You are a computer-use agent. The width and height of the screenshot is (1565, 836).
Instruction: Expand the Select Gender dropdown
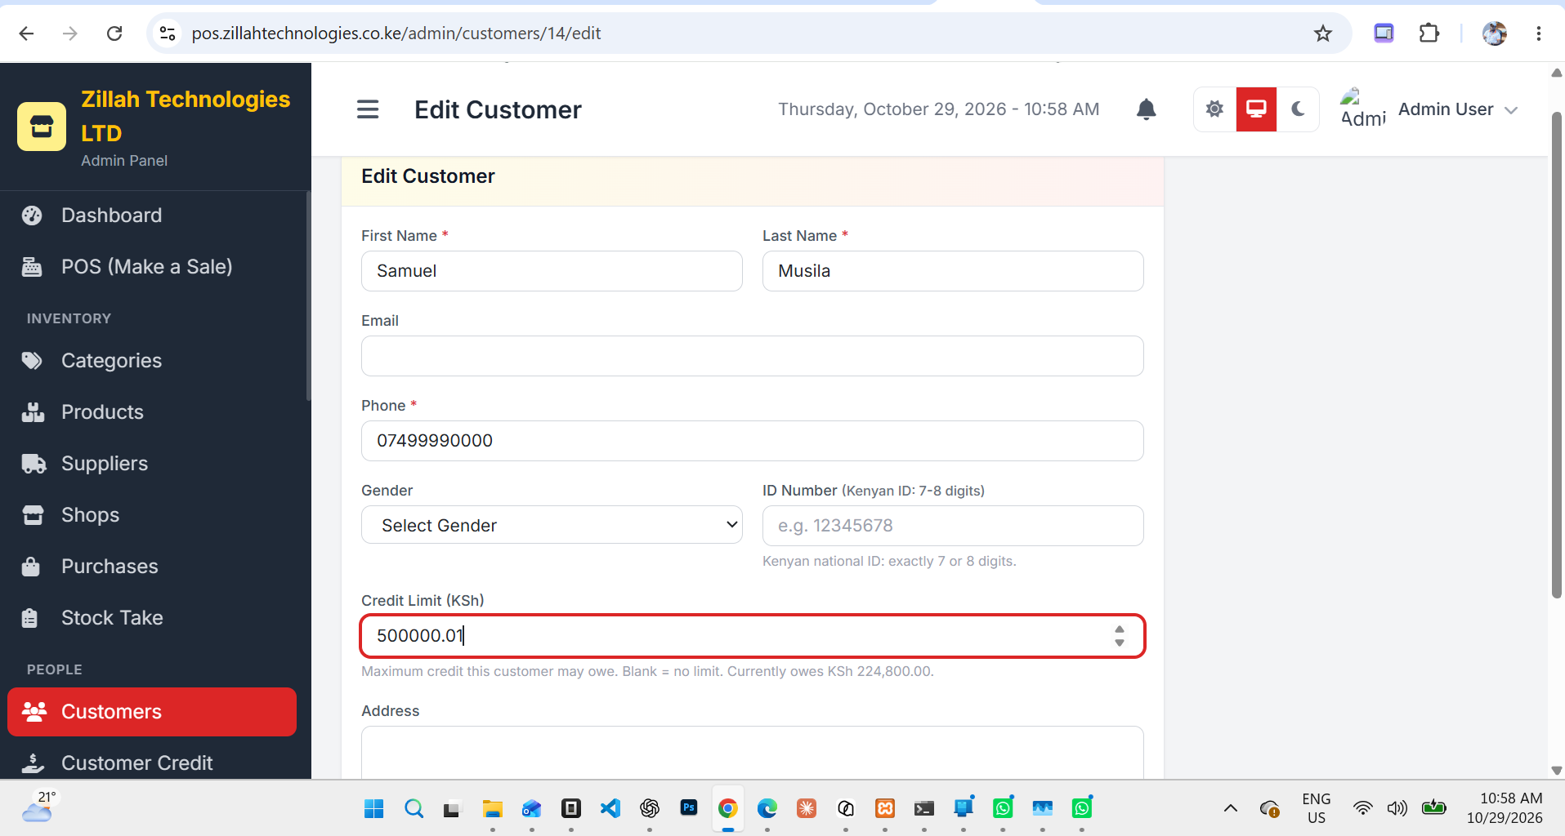pos(552,525)
